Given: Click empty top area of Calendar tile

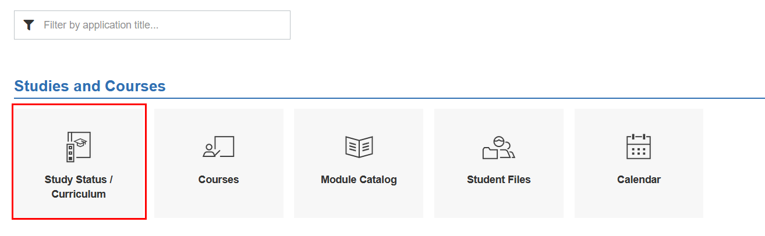Looking at the screenshot, I should pyautogui.click(x=639, y=118).
